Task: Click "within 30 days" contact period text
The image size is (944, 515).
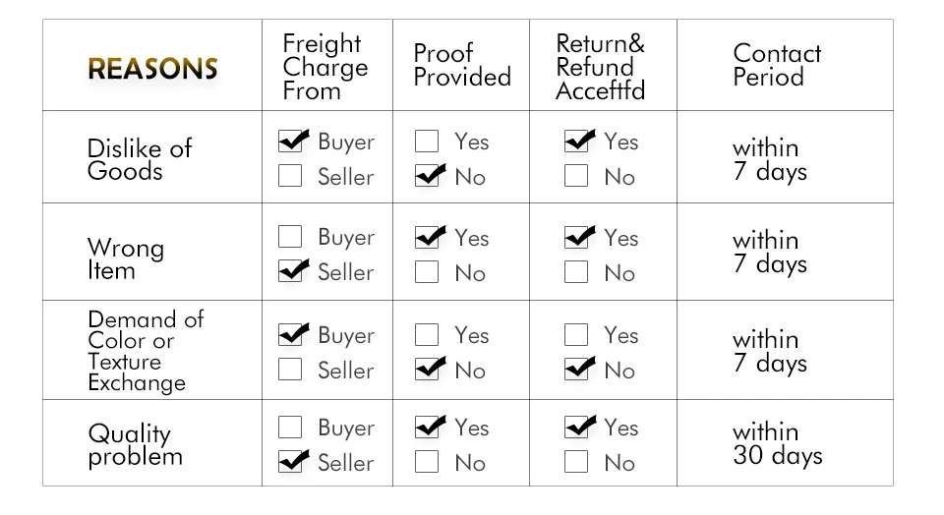Action: click(x=777, y=444)
